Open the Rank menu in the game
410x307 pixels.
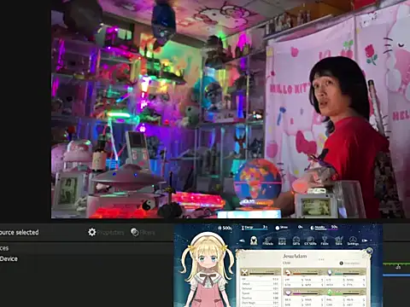[282, 241]
